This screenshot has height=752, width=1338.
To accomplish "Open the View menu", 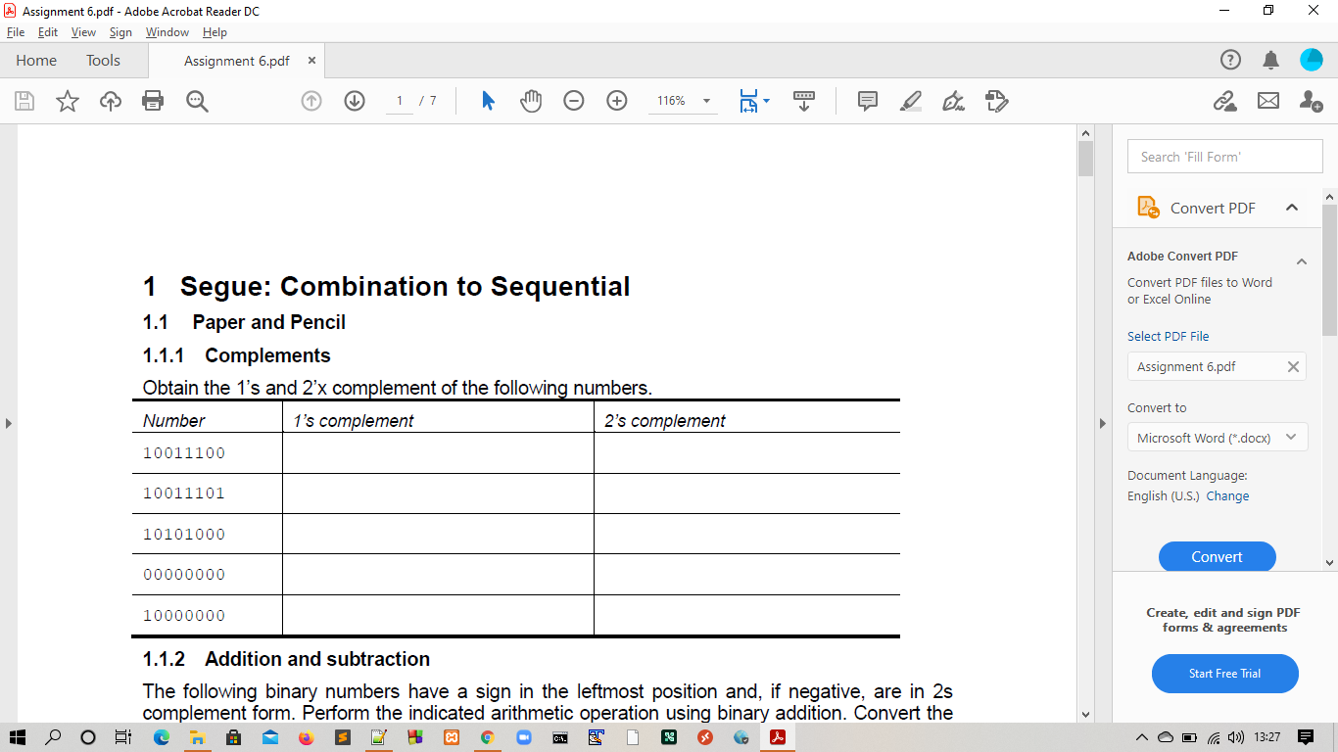I will [82, 31].
